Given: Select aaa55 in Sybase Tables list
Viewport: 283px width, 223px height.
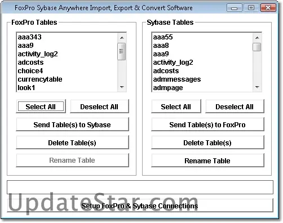Looking at the screenshot, I should (202, 37).
